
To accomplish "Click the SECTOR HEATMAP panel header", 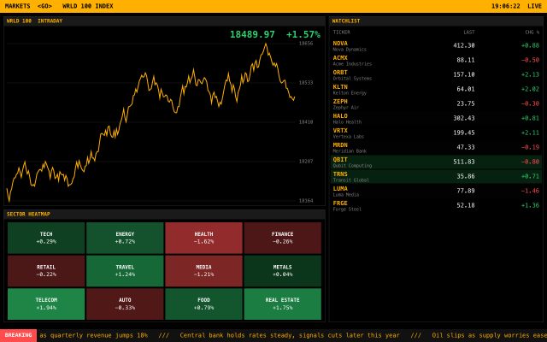I will point(164,215).
